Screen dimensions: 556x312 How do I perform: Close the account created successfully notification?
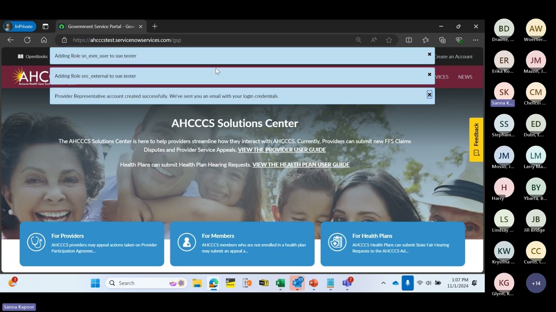click(x=430, y=94)
